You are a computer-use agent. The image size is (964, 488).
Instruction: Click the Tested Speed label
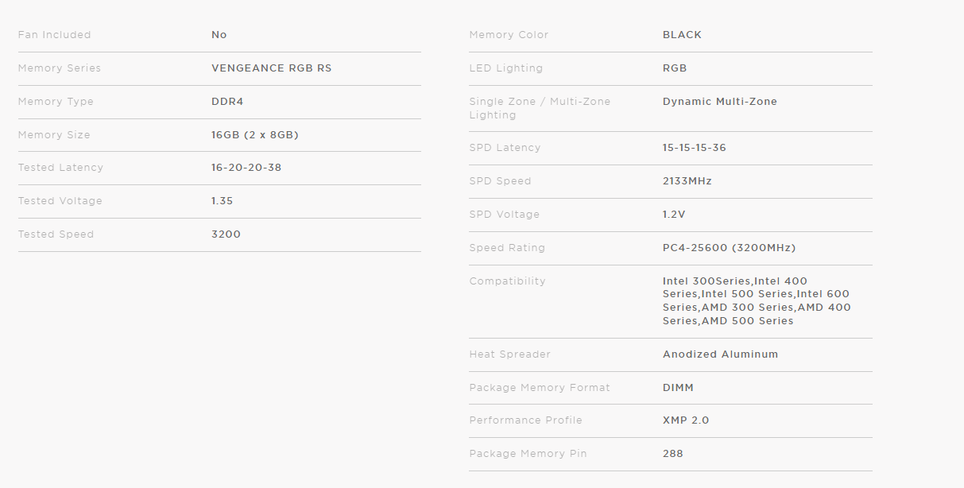[56, 234]
